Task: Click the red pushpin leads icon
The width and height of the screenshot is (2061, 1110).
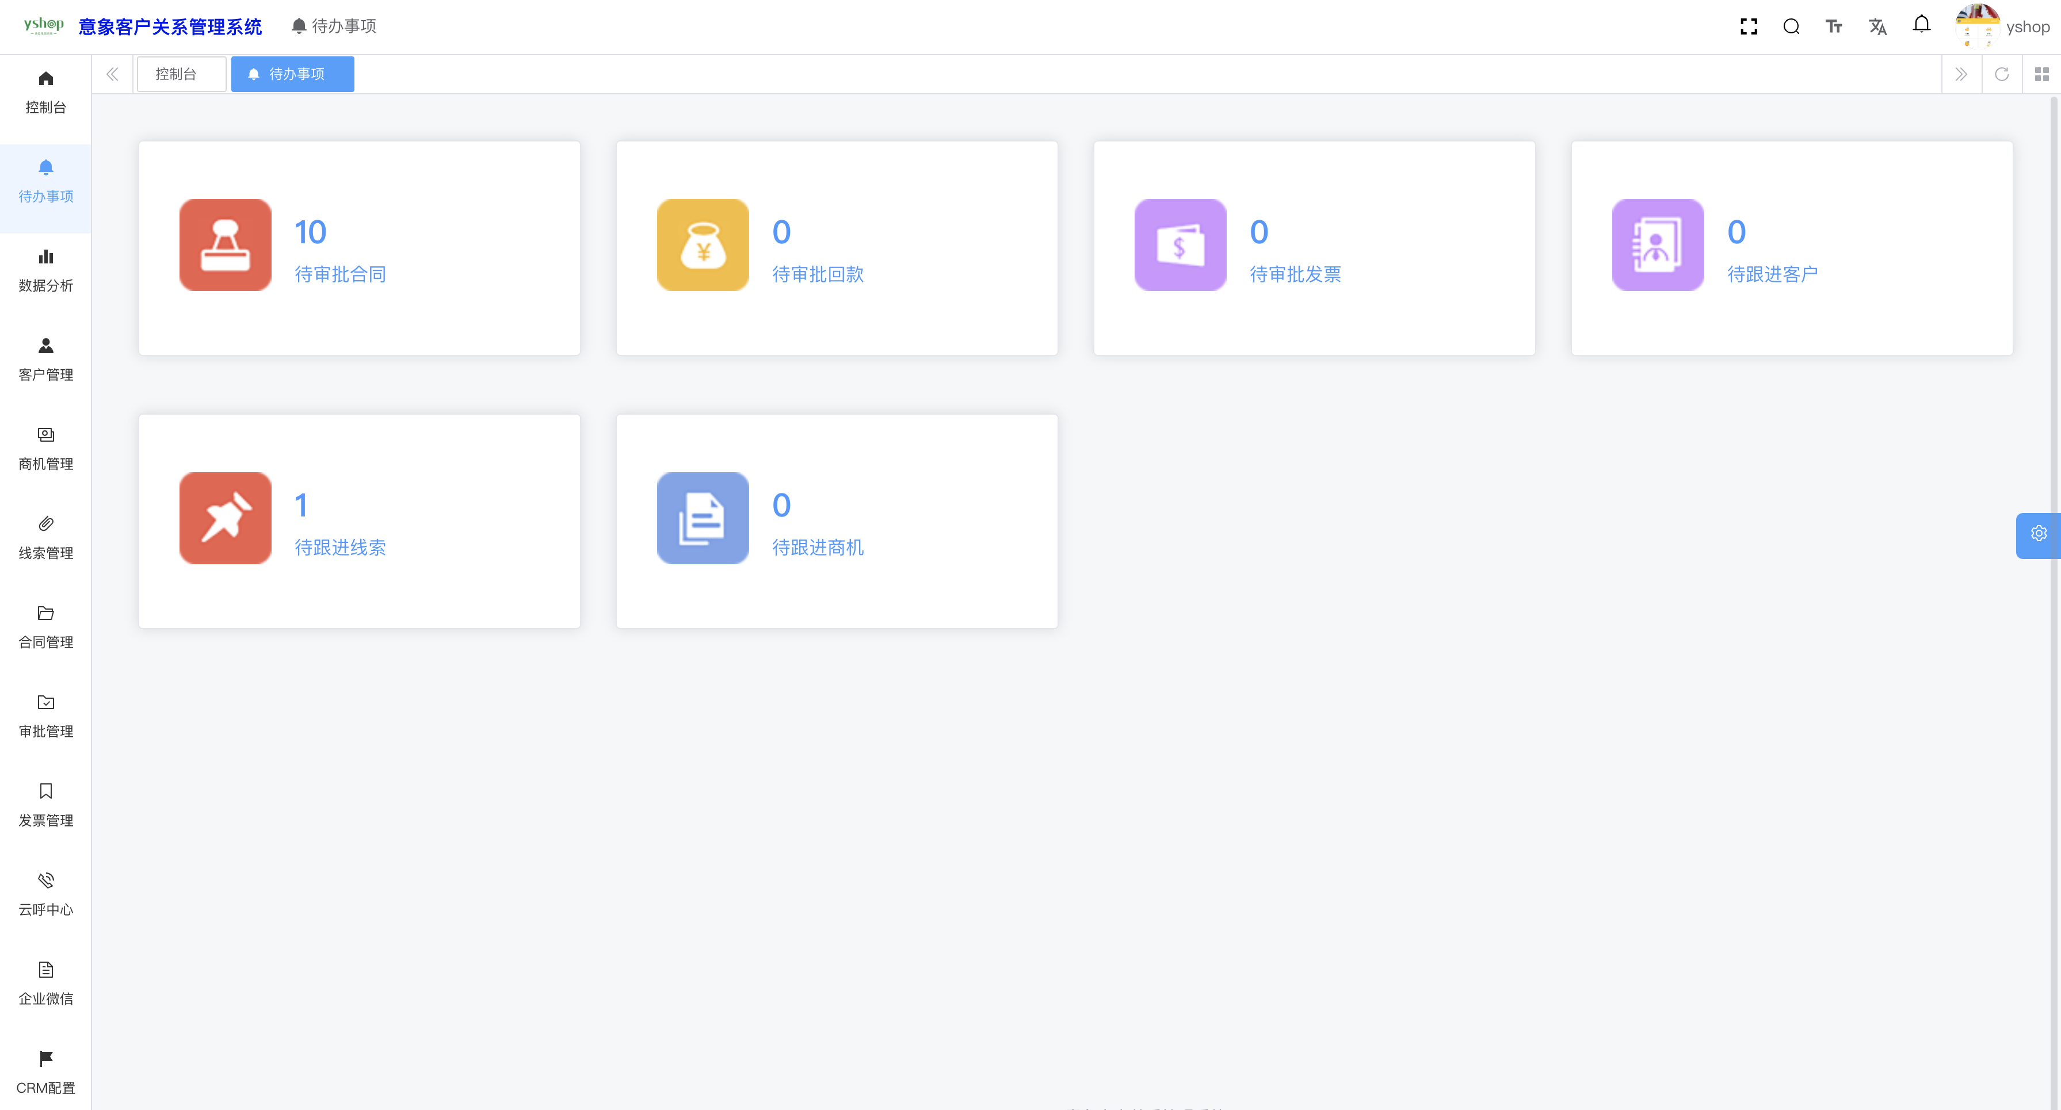Action: [x=225, y=518]
